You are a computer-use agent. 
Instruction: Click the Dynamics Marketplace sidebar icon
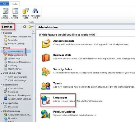(x=6, y=95)
